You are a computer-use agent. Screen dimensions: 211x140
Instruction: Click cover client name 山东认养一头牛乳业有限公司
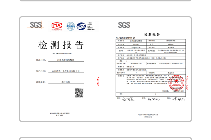tap(66, 71)
